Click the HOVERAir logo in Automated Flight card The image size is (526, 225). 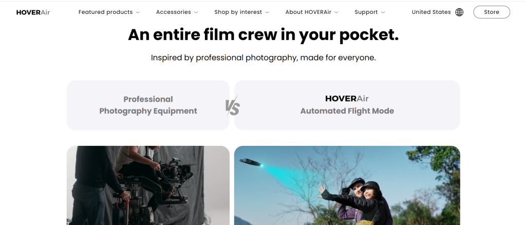tap(347, 99)
